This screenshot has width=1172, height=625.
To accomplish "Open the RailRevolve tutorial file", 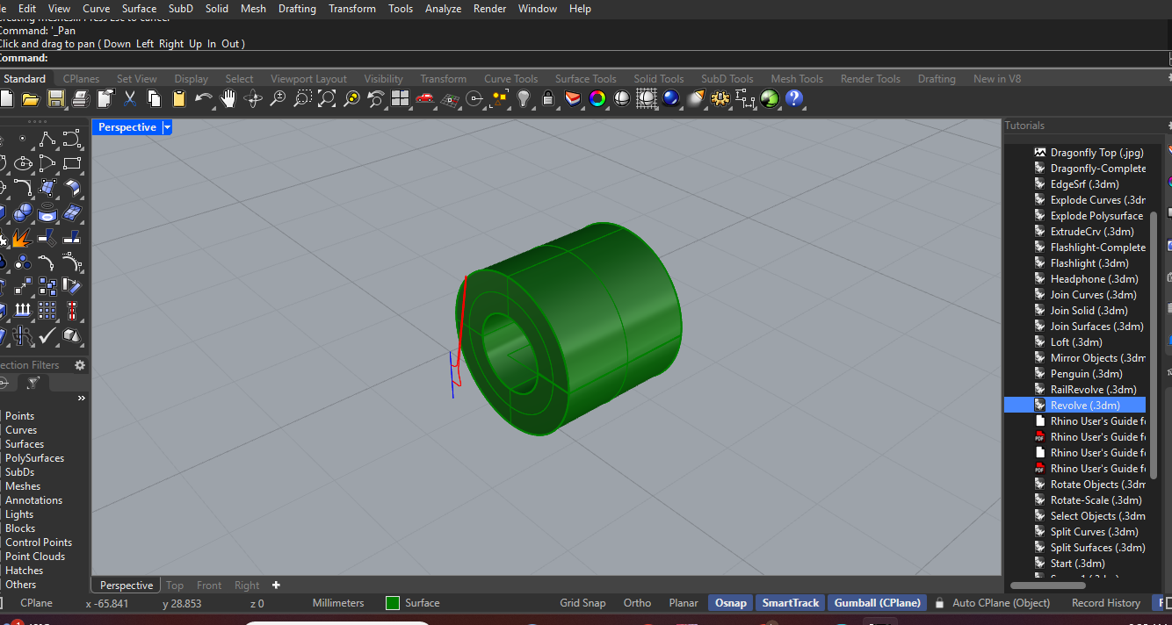I will pyautogui.click(x=1092, y=389).
